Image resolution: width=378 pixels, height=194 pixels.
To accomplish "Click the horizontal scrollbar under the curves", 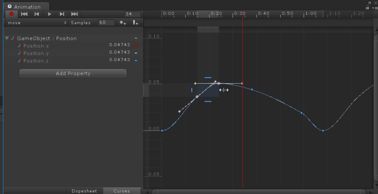I will 259,192.
